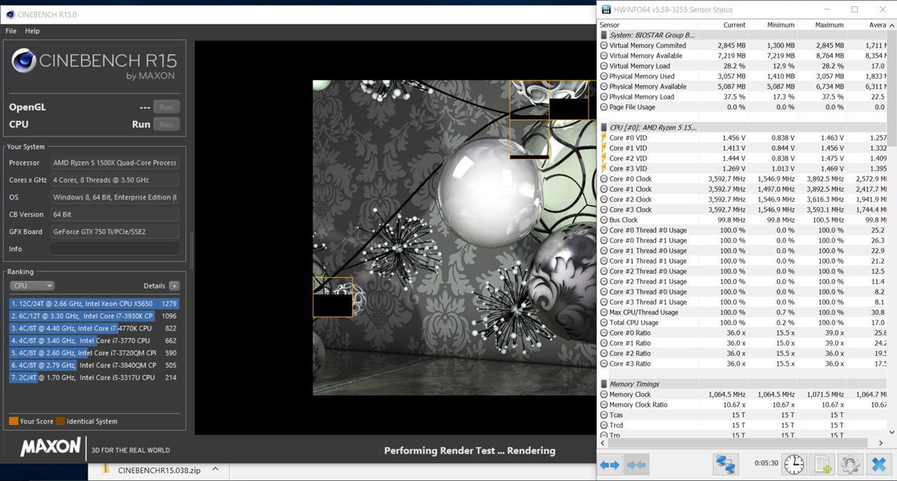Open HWiNFO sensor settings gear icon
The width and height of the screenshot is (897, 481).
(850, 464)
